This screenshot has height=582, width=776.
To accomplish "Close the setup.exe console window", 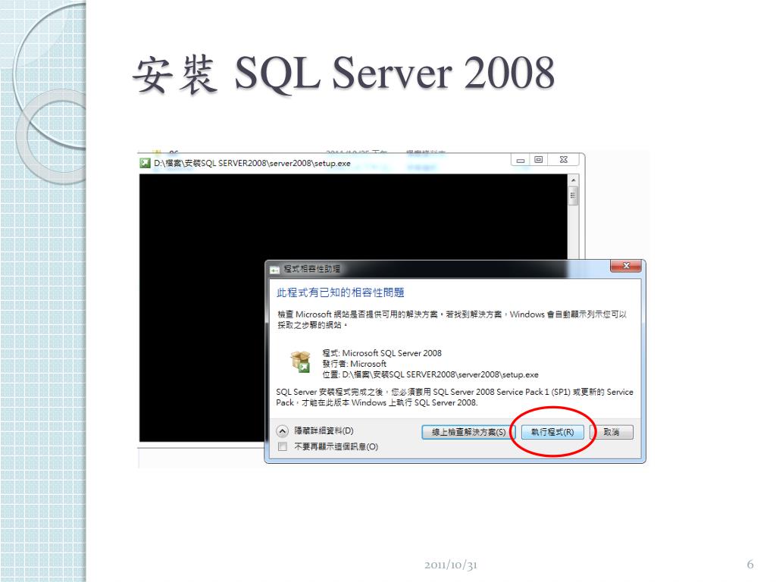I will (563, 159).
